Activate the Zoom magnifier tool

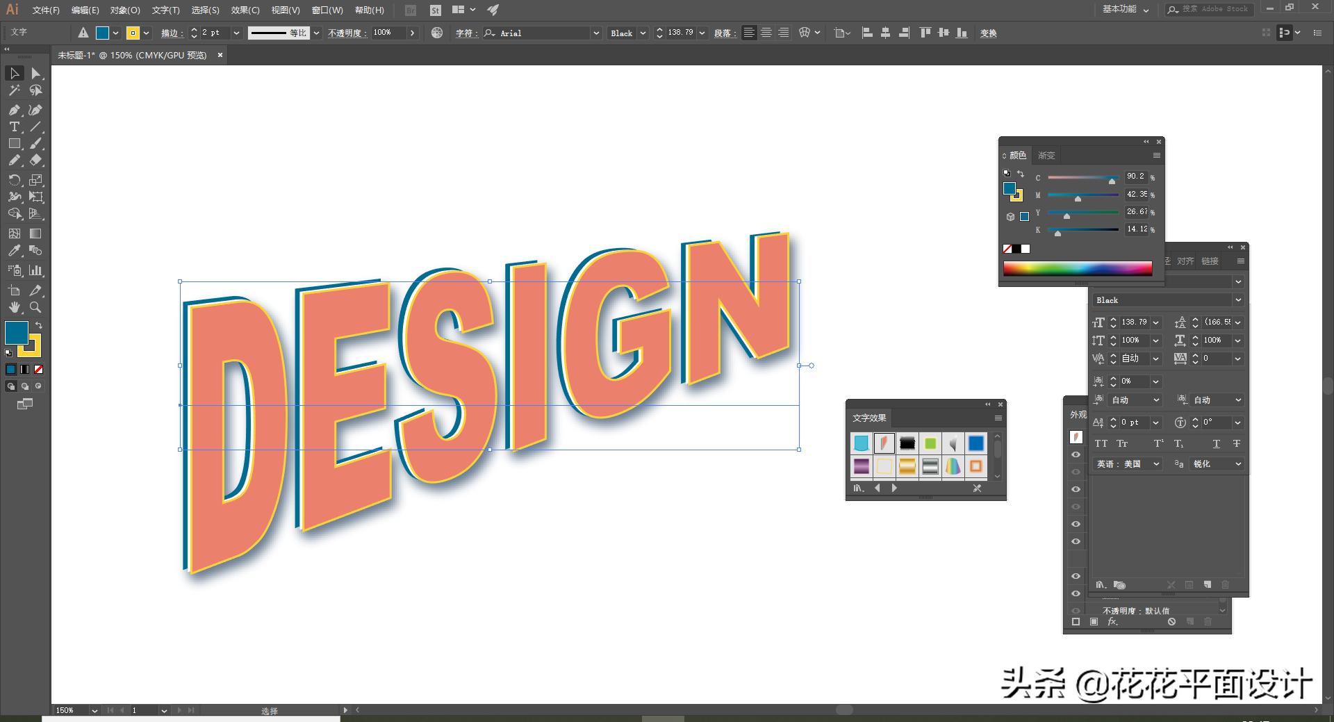[35, 307]
